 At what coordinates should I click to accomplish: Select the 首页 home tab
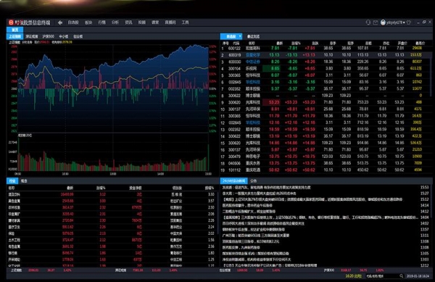14,30
